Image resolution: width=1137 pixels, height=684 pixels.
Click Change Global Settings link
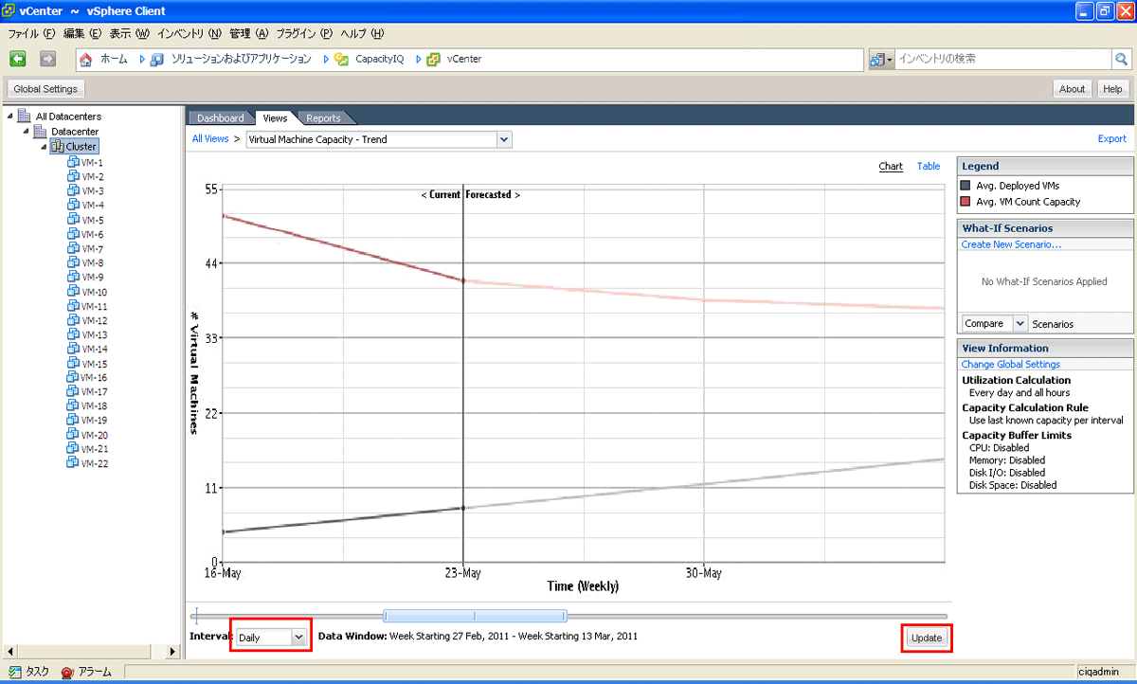[x=1010, y=364]
